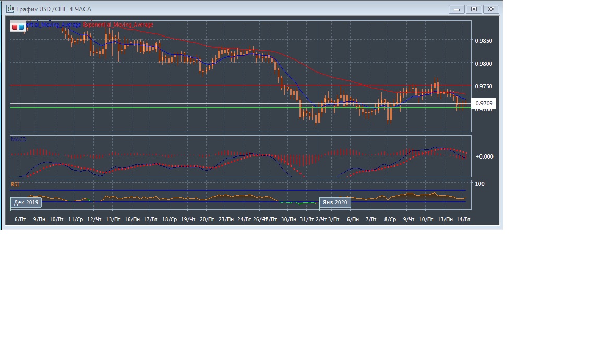The image size is (601, 338).
Task: Close the USD/CHF chart window
Action: click(491, 9)
